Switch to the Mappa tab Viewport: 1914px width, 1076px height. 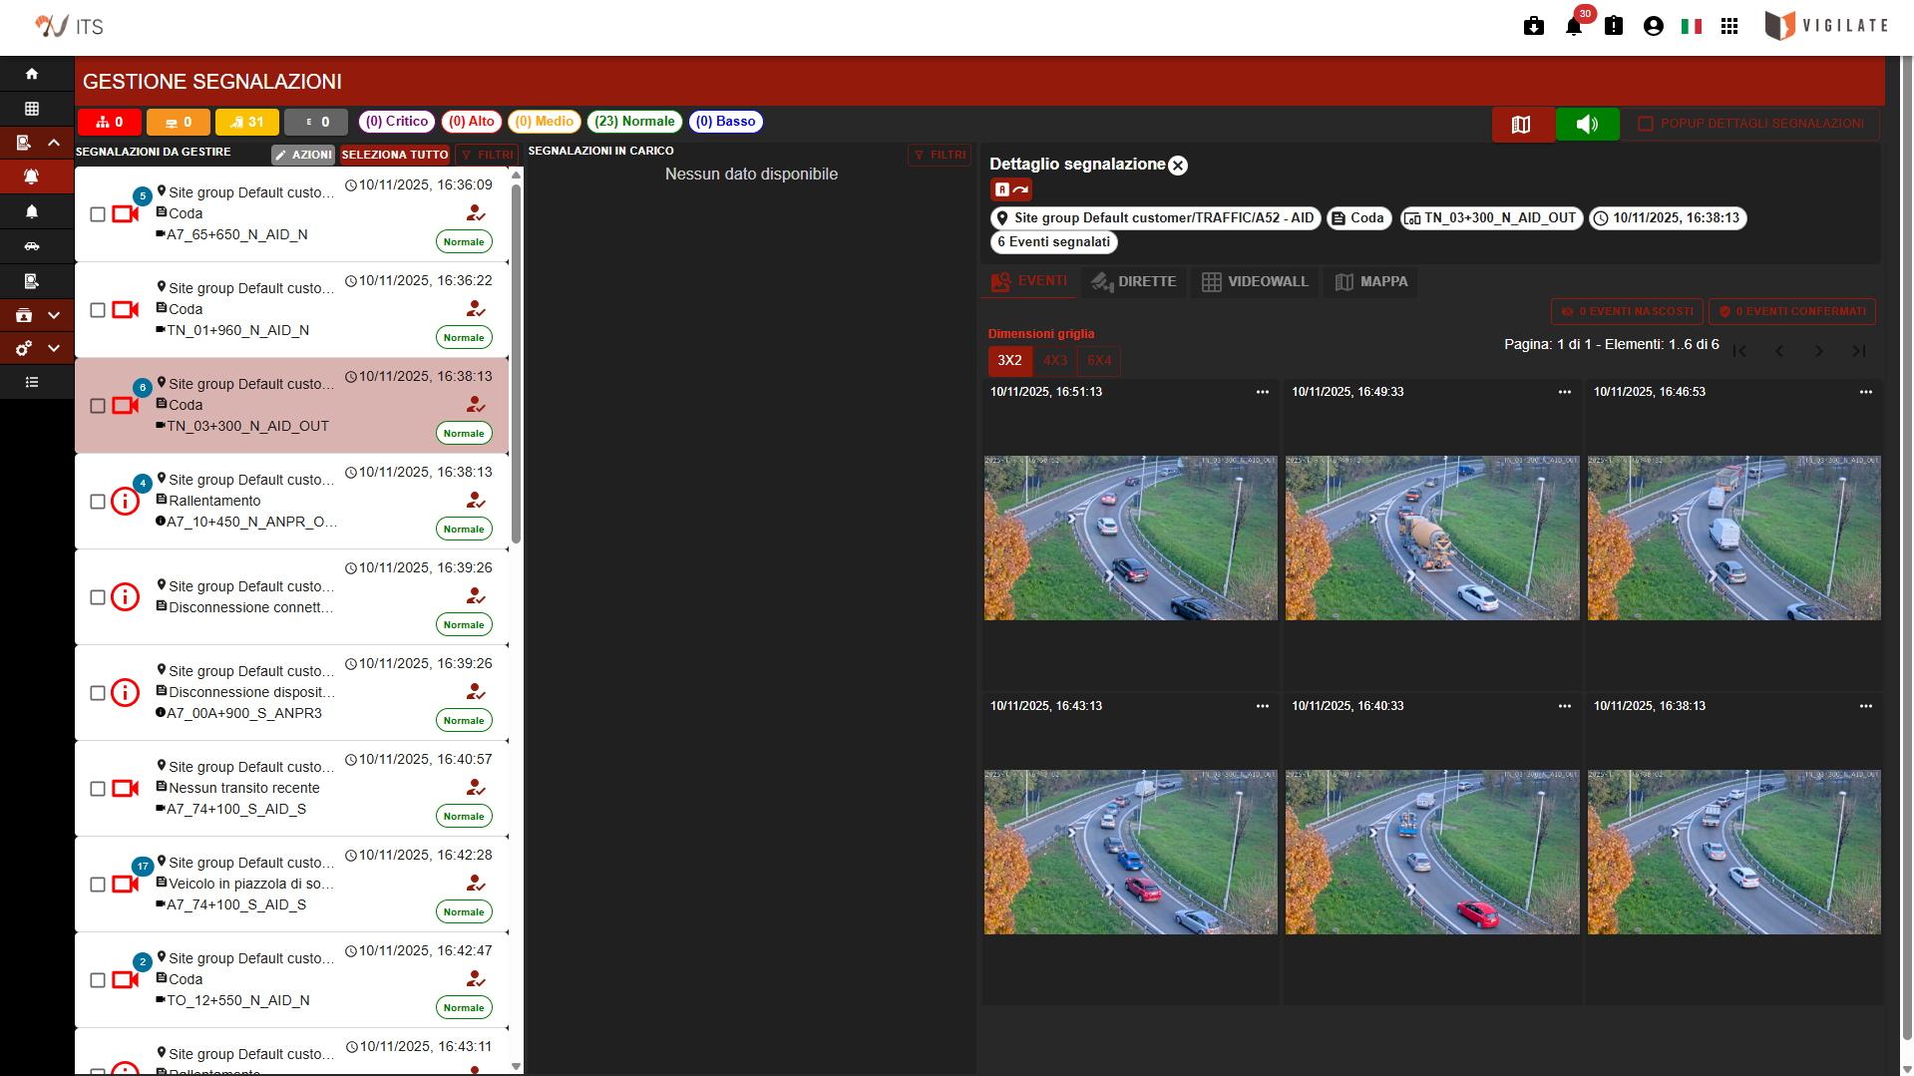point(1371,282)
